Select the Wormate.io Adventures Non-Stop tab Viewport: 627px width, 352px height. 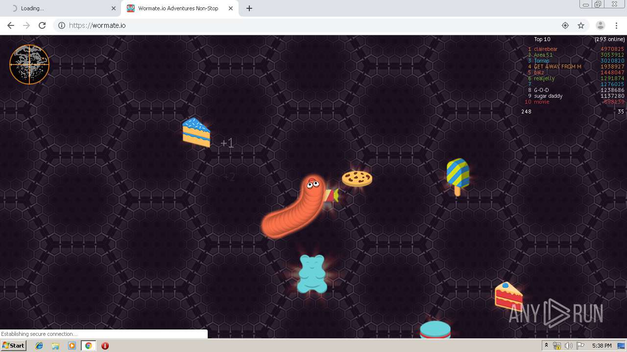pyautogui.click(x=178, y=8)
